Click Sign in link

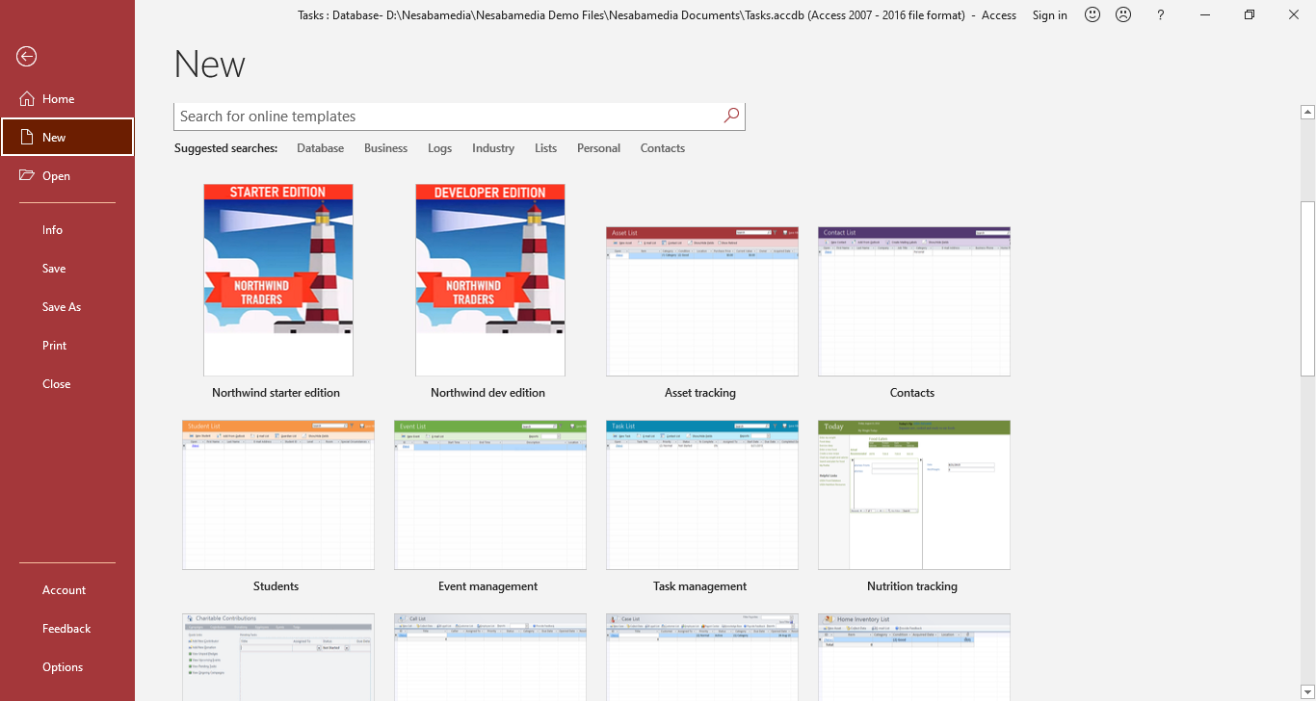pyautogui.click(x=1049, y=14)
